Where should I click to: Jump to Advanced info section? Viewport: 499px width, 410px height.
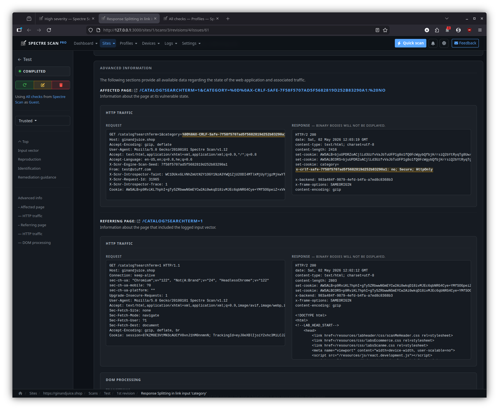(30, 198)
